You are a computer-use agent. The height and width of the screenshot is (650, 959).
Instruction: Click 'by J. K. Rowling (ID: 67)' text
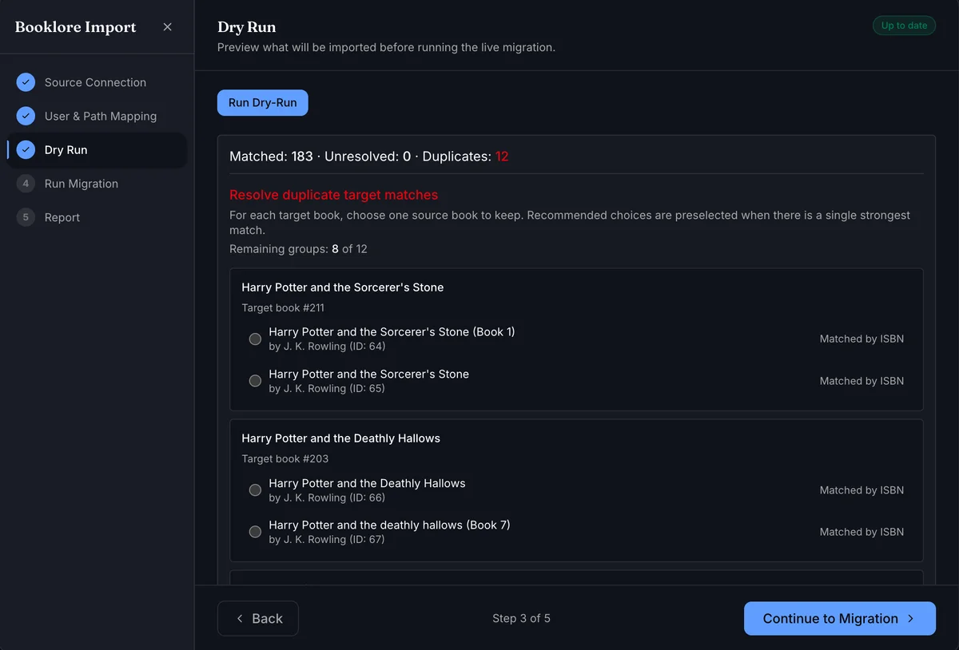tap(327, 540)
